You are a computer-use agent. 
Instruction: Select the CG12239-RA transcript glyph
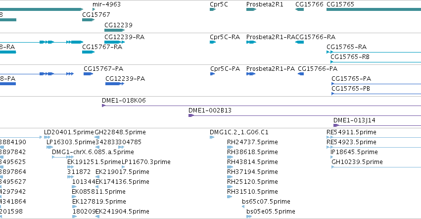(114, 42)
